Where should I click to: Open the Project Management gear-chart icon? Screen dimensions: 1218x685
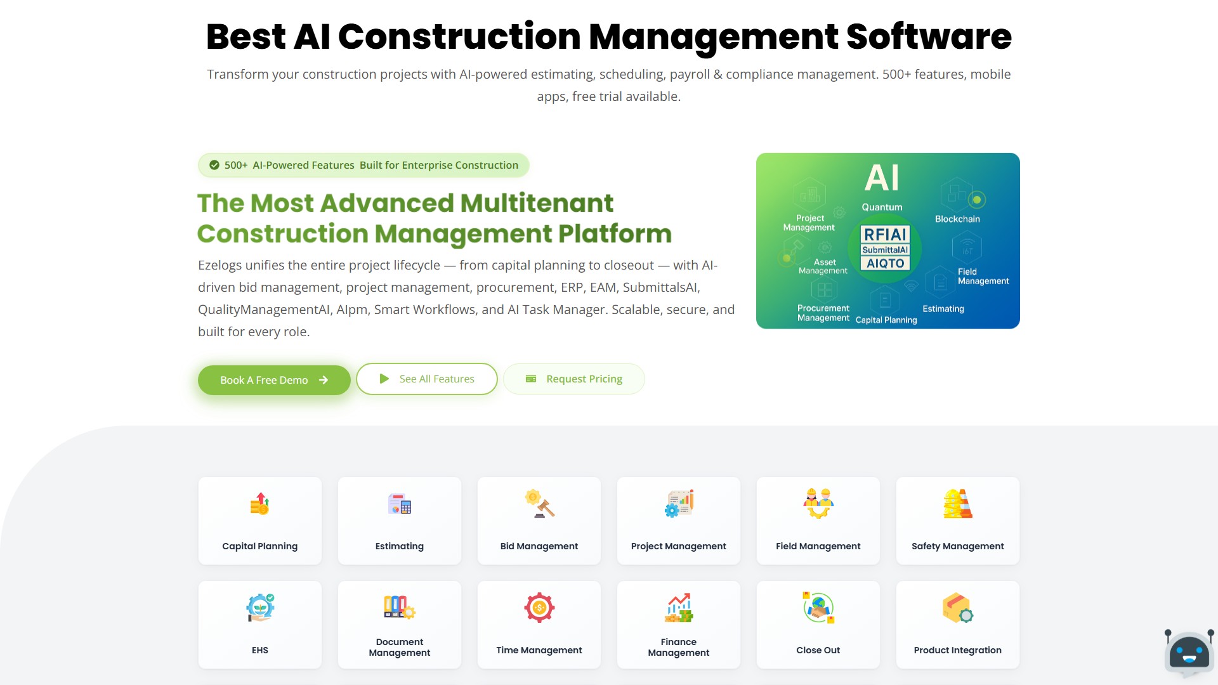(679, 505)
